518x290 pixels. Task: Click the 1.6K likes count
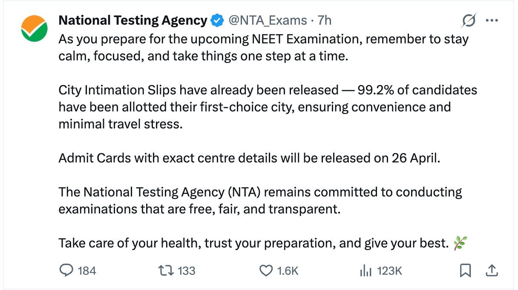[x=288, y=270]
